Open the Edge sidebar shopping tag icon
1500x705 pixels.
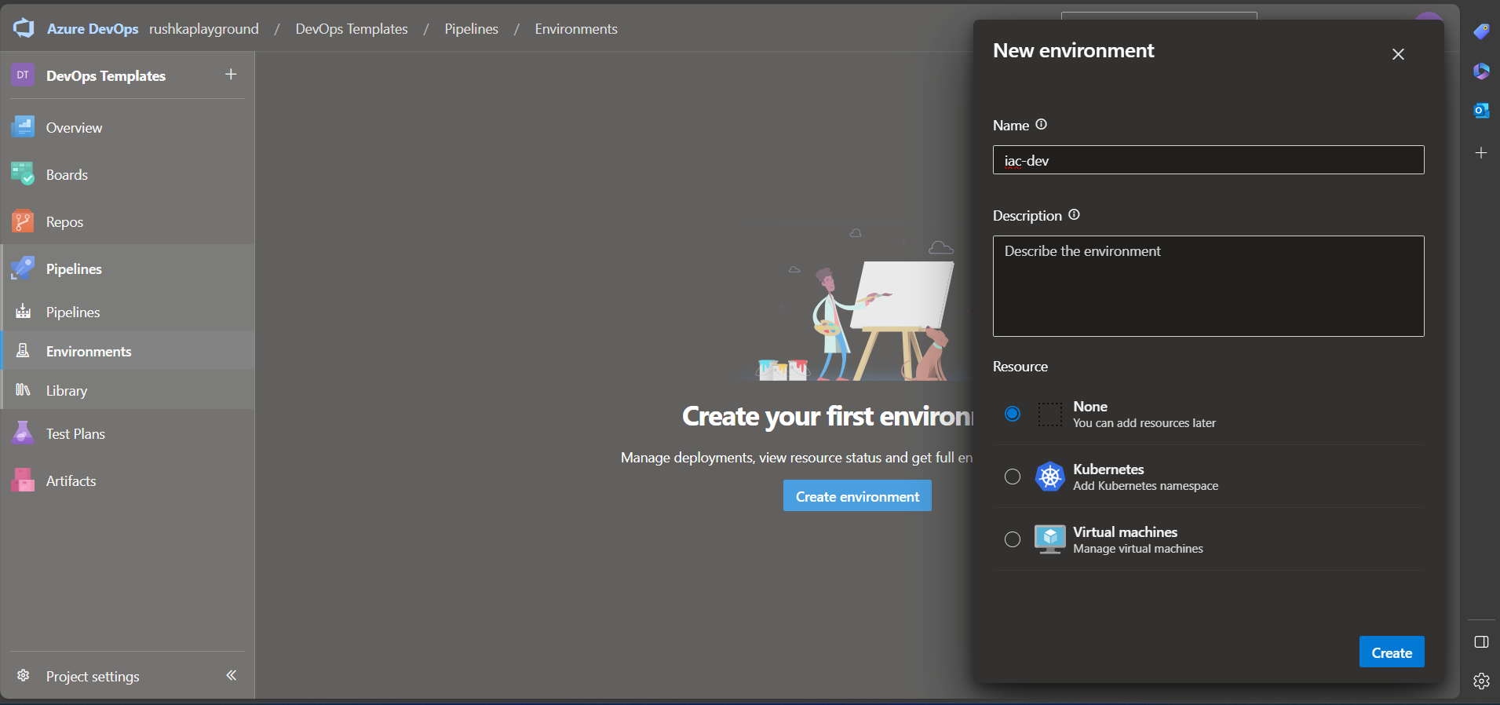1481,31
